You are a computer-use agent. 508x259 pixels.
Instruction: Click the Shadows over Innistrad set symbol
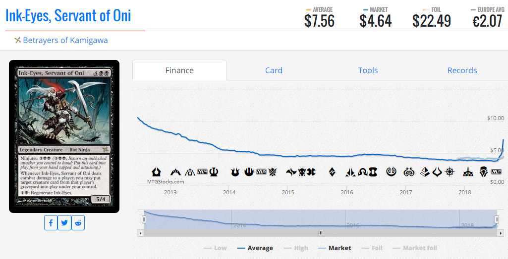(362, 172)
